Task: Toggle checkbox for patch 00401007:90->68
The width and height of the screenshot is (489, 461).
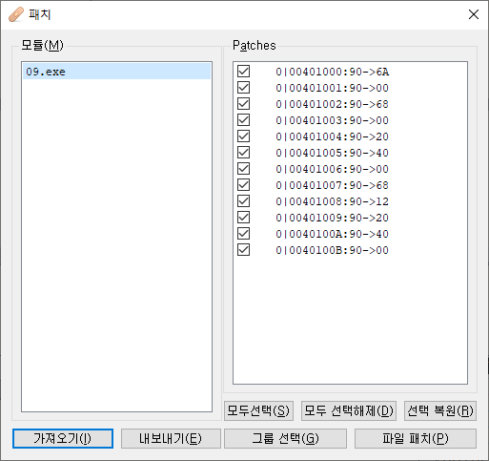Action: 243,185
